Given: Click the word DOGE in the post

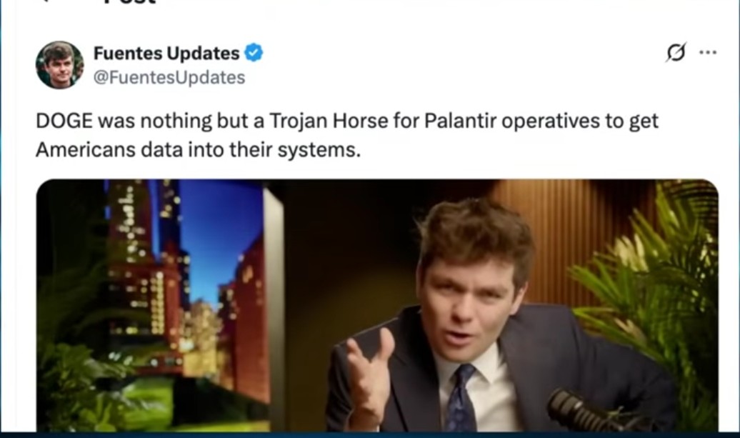Looking at the screenshot, I should (64, 121).
